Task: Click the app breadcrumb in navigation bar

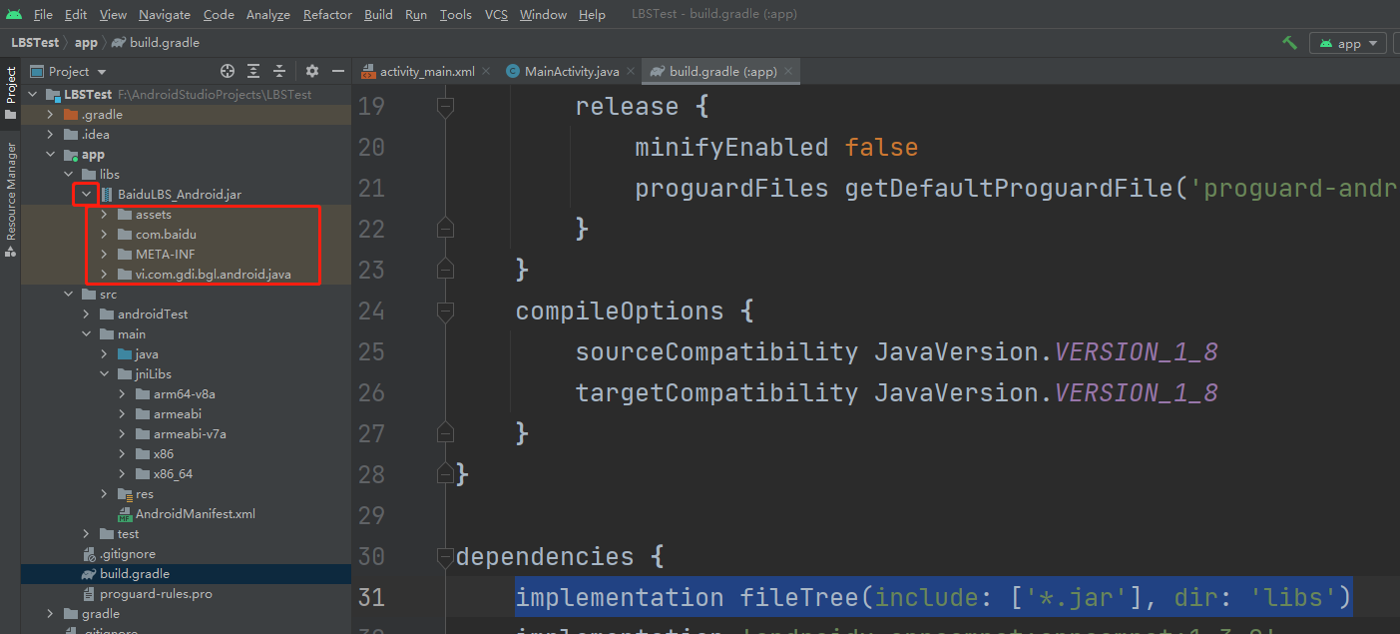Action: click(86, 43)
